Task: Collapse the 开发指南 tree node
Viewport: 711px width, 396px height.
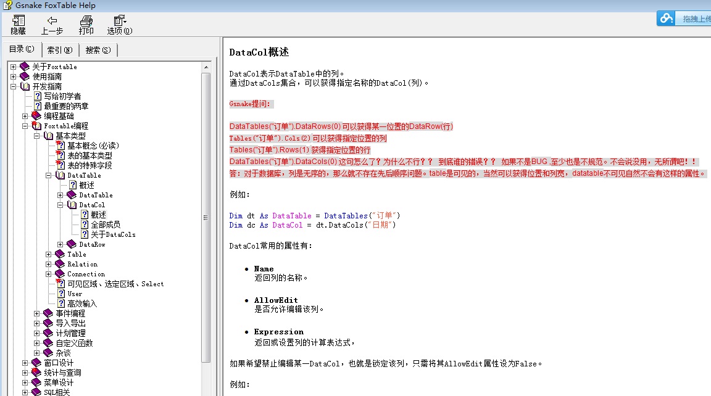Action: [x=14, y=86]
